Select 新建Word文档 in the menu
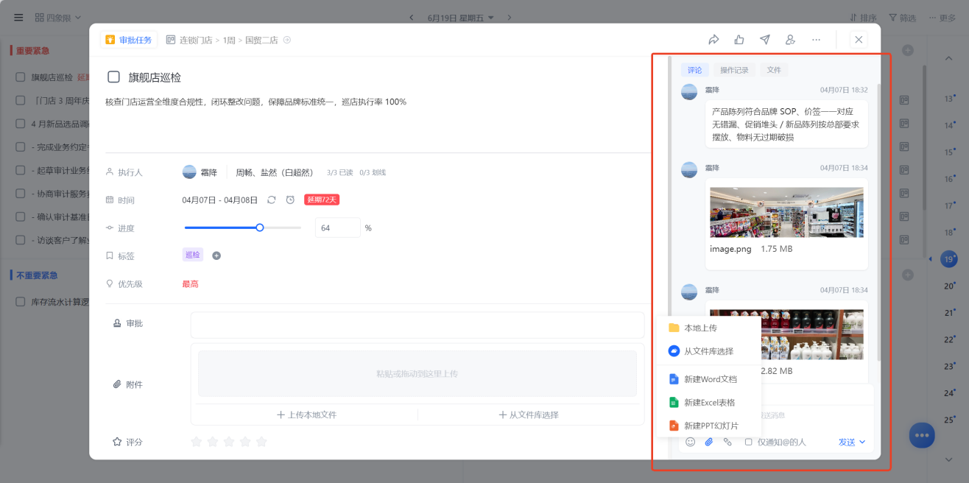 [x=710, y=379]
